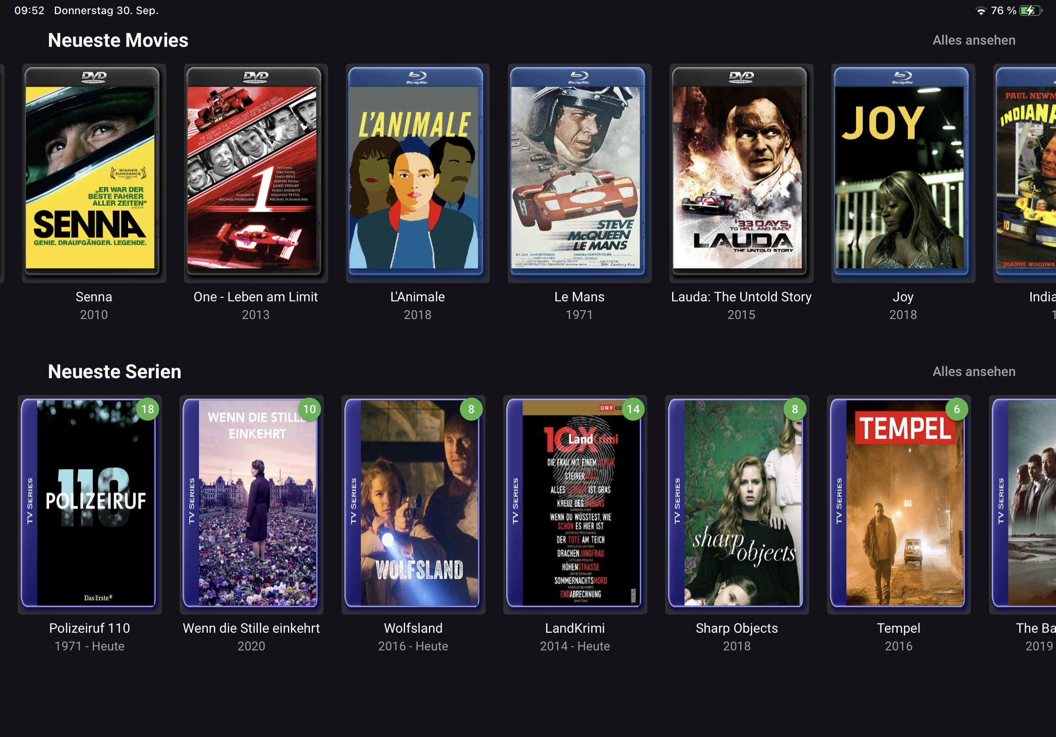Click the TV SERIES spine on Polizeiruf 110
The width and height of the screenshot is (1056, 737).
tap(30, 501)
